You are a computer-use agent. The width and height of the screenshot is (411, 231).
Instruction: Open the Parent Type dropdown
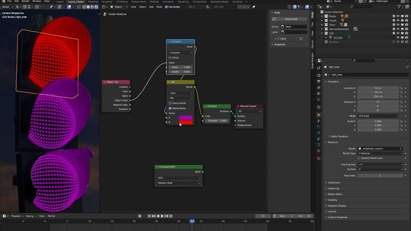pyautogui.click(x=380, y=153)
